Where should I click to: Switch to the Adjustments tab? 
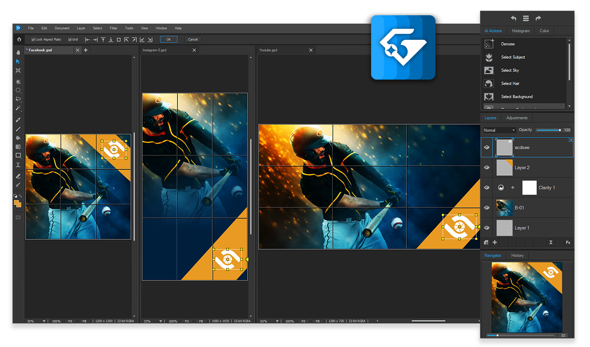pyautogui.click(x=517, y=118)
